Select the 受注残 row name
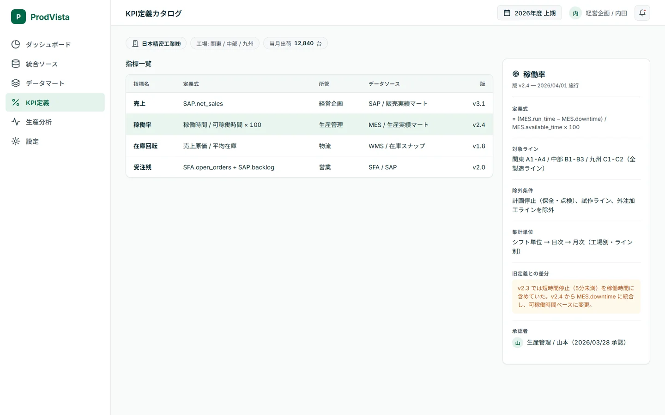The image size is (665, 415). point(142,167)
